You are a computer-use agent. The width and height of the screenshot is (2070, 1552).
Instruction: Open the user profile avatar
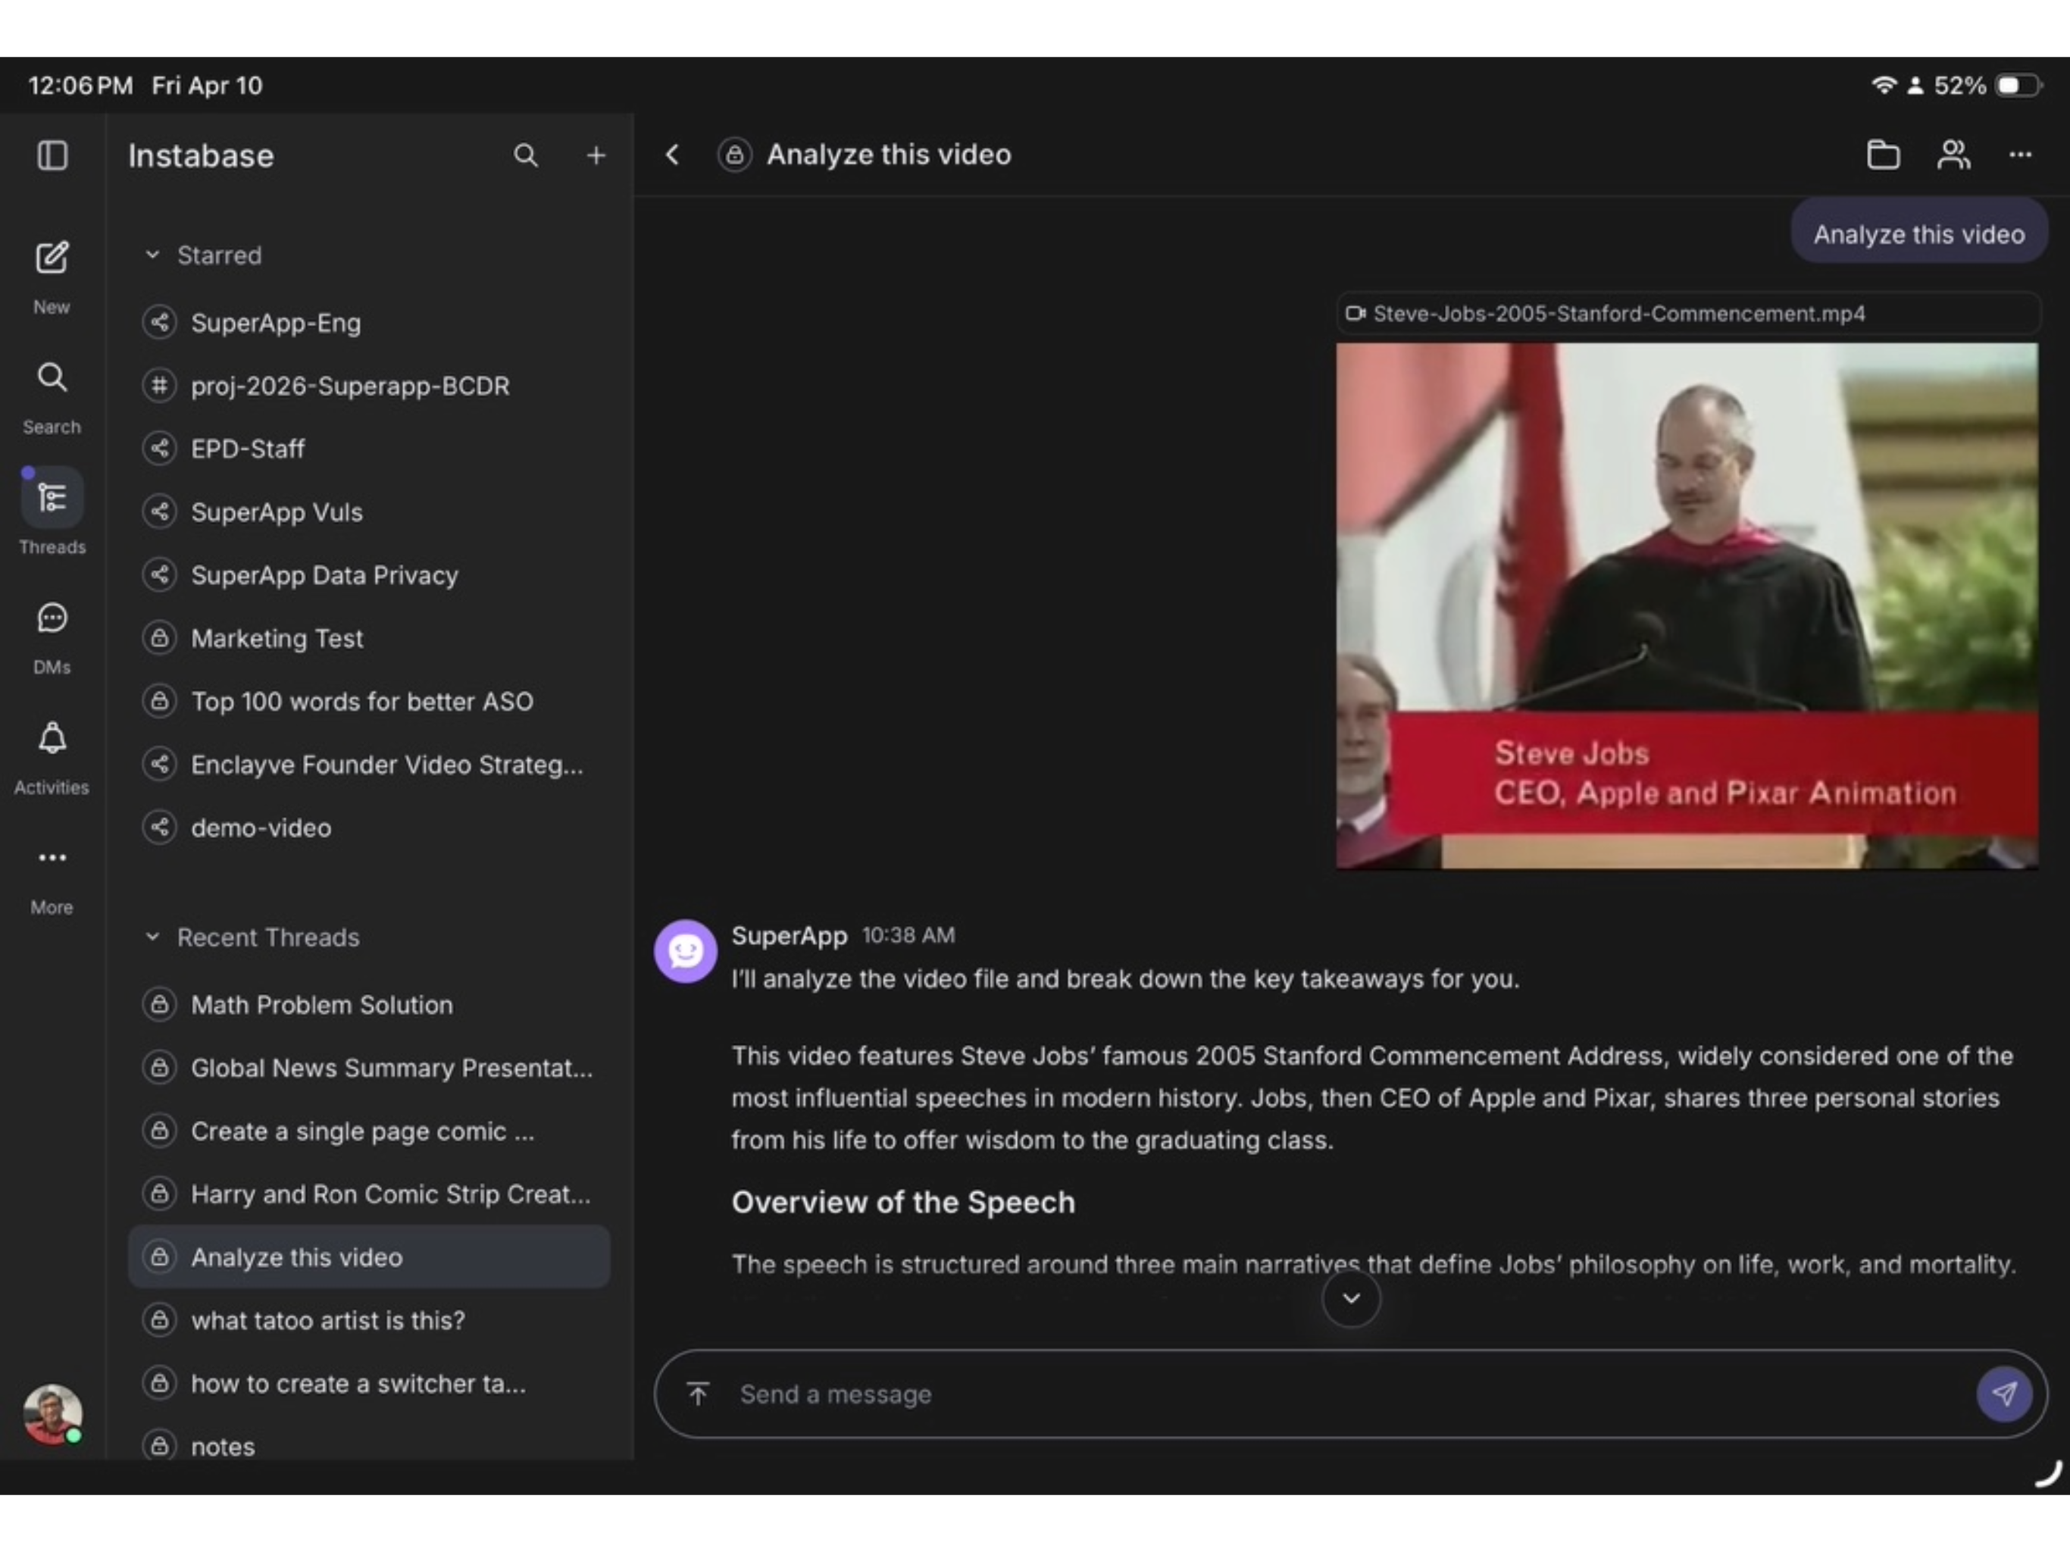[52, 1413]
